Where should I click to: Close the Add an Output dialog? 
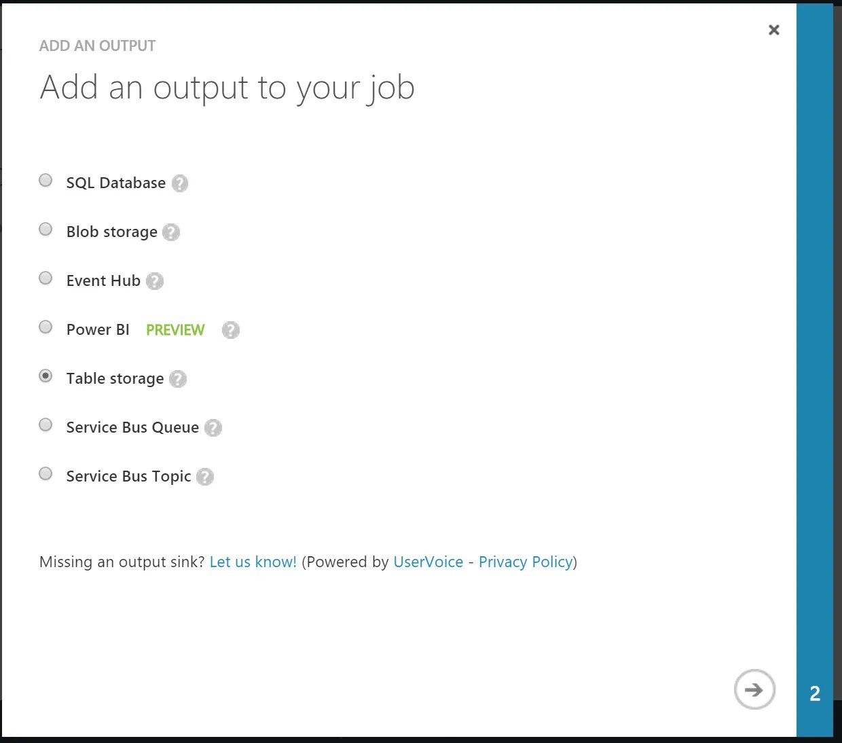[774, 30]
